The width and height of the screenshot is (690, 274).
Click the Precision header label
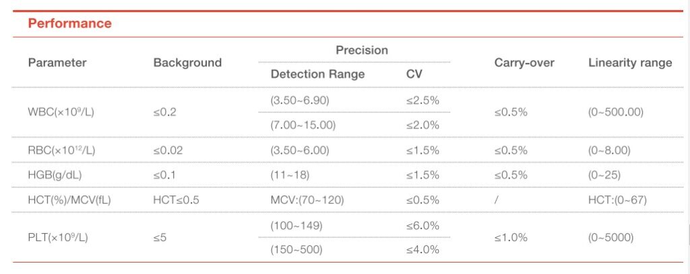pyautogui.click(x=362, y=50)
